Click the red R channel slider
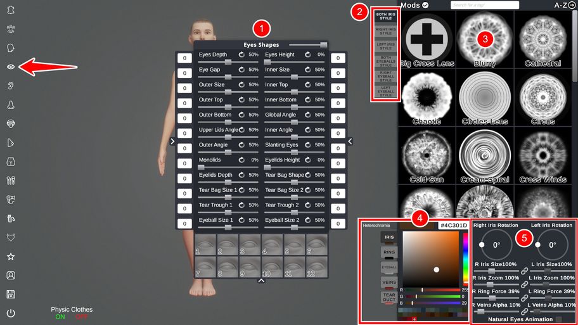Screen dimensions: 578x325 pyautogui.click(x=433, y=290)
